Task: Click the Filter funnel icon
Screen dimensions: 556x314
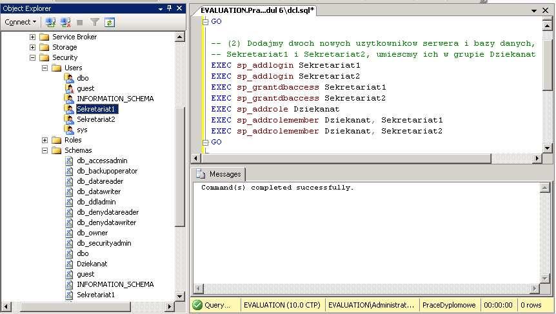Action: (94, 23)
